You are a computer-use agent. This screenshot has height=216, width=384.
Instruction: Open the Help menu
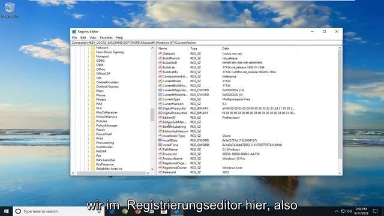(119, 38)
